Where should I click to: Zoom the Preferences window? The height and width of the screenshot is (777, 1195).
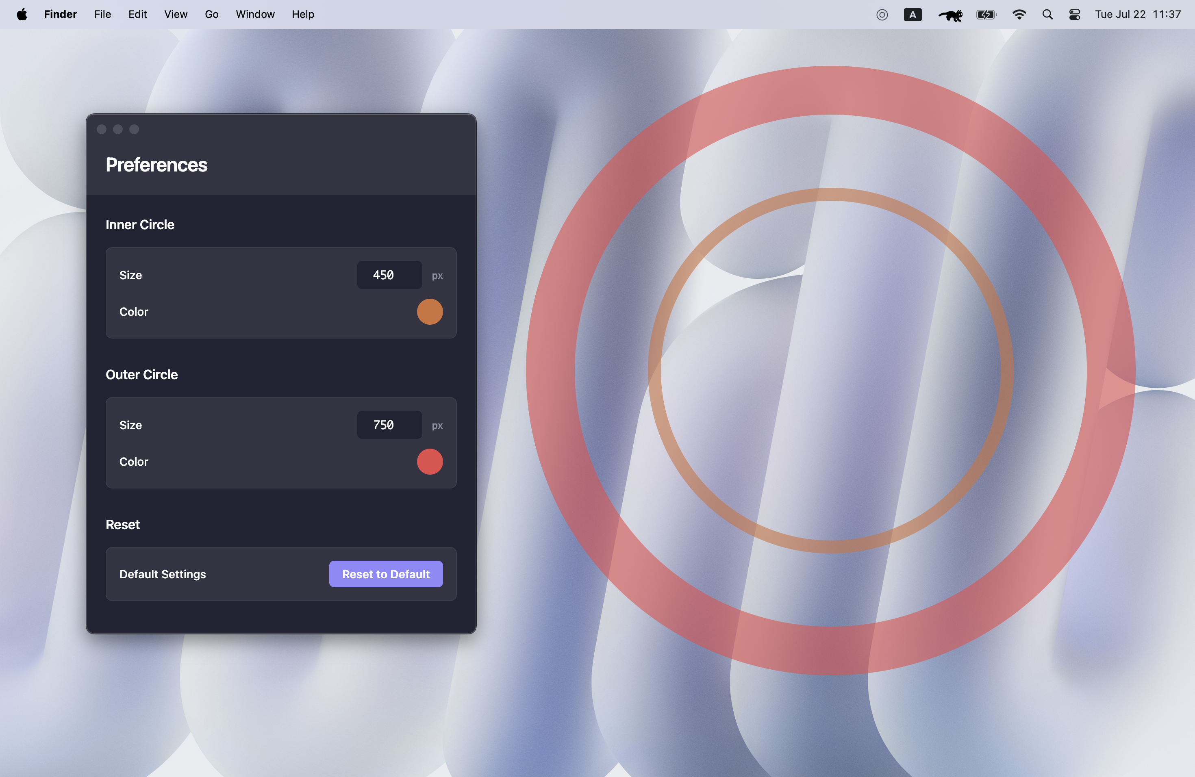pyautogui.click(x=134, y=130)
